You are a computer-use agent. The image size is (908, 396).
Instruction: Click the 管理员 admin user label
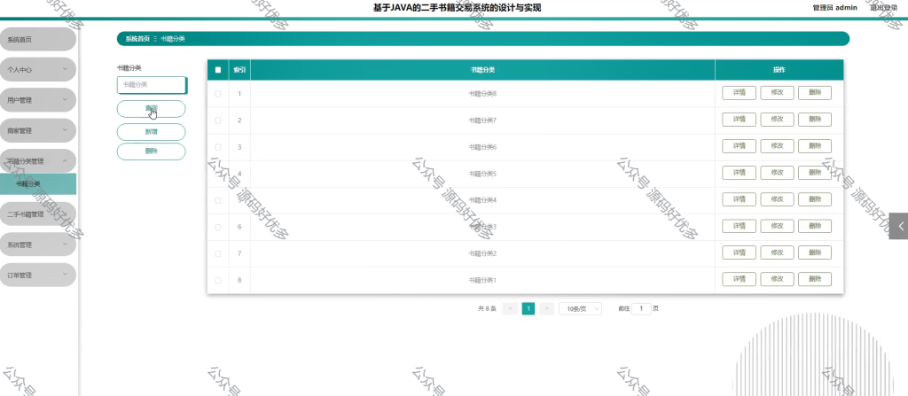[x=834, y=7]
